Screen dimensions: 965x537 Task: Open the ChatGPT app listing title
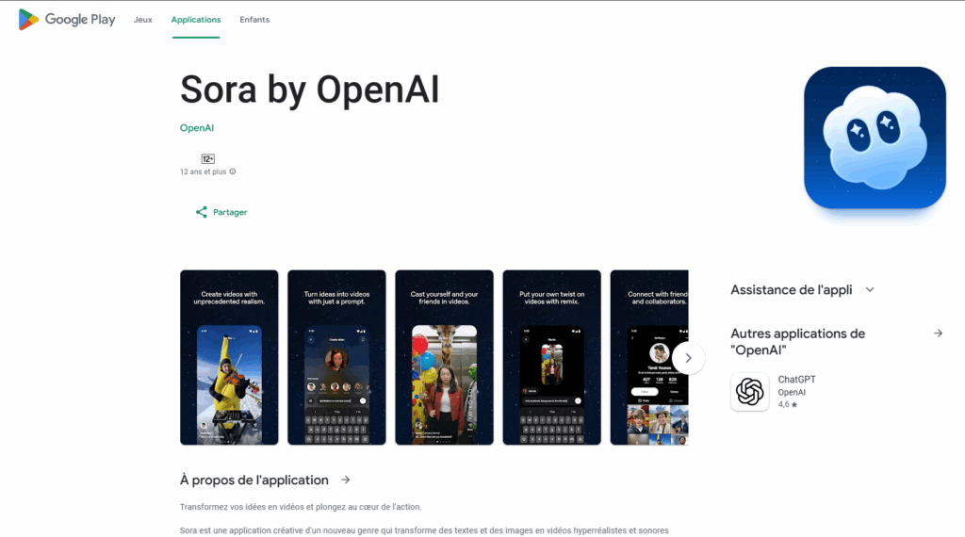pyautogui.click(x=796, y=380)
